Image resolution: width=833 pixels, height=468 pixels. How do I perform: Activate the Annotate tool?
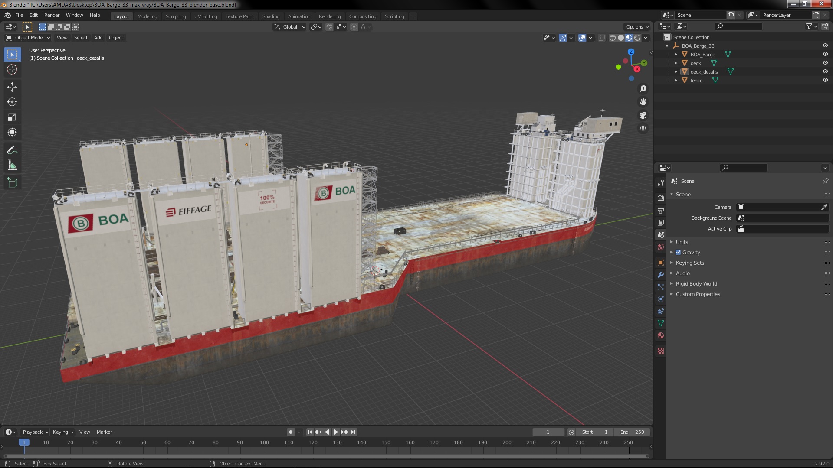12,150
